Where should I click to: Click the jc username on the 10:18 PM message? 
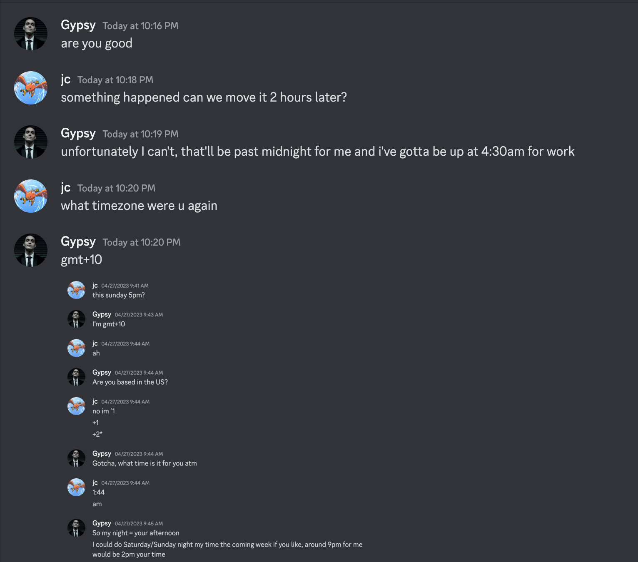pyautogui.click(x=66, y=79)
